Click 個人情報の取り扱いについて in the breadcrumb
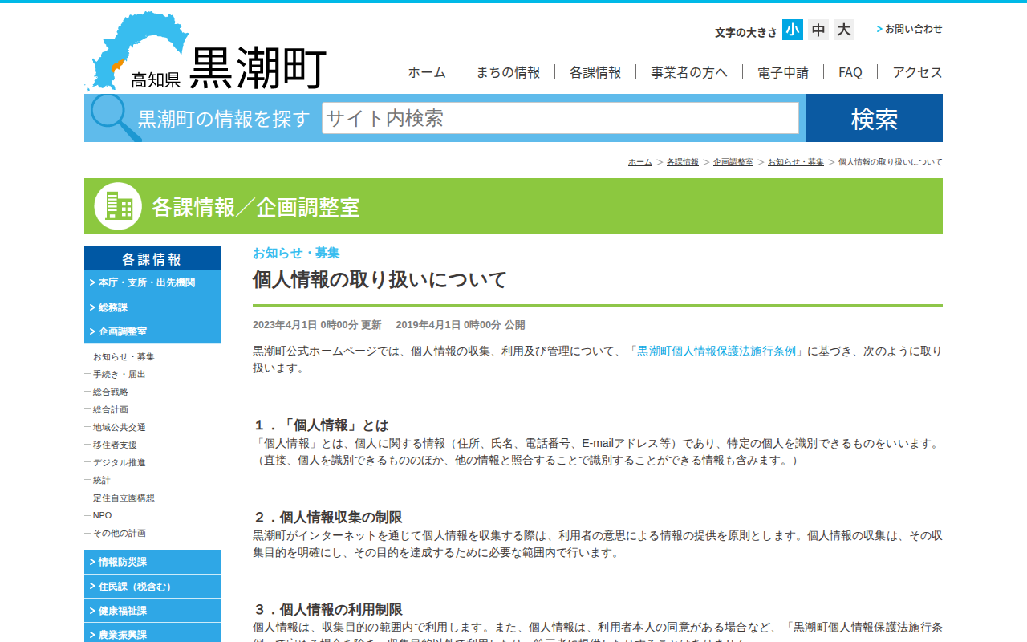 coord(891,162)
